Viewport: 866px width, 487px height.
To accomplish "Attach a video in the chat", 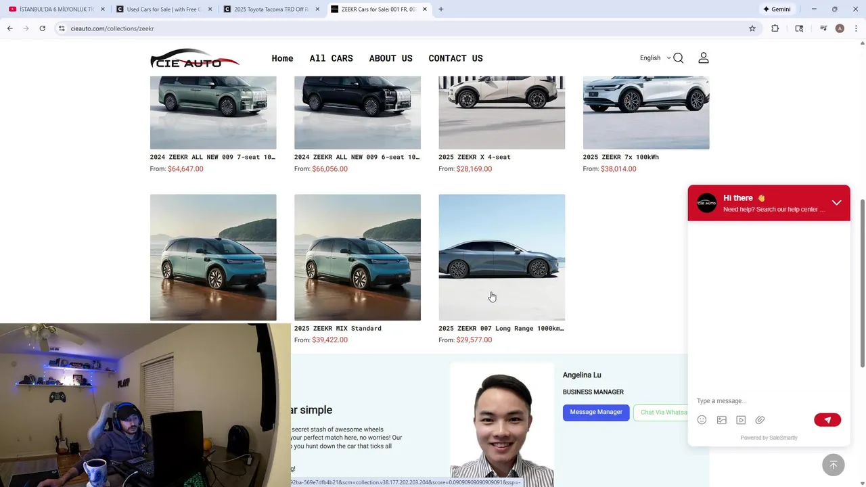I will [741, 420].
